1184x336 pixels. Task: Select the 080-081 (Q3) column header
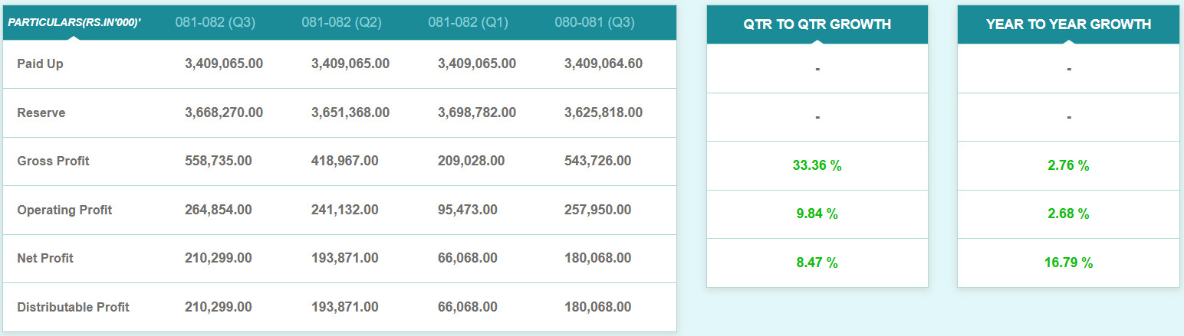[594, 23]
